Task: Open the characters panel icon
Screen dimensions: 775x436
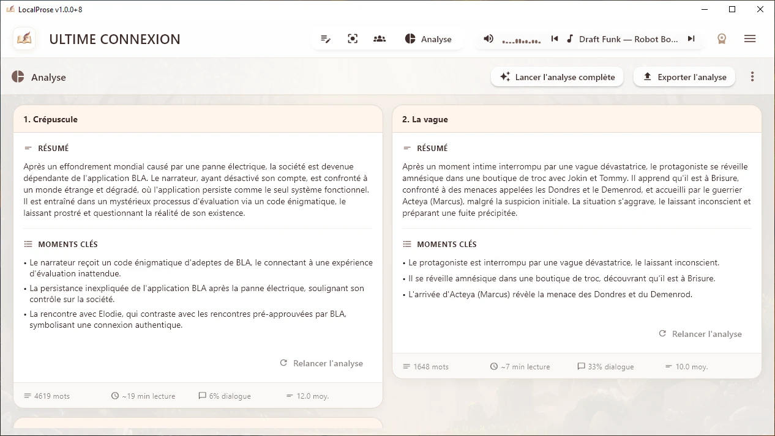Action: [380, 39]
